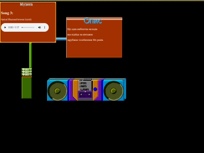204x153 pixels.
Task: Click the Song 3: title
Action: coord(7,13)
